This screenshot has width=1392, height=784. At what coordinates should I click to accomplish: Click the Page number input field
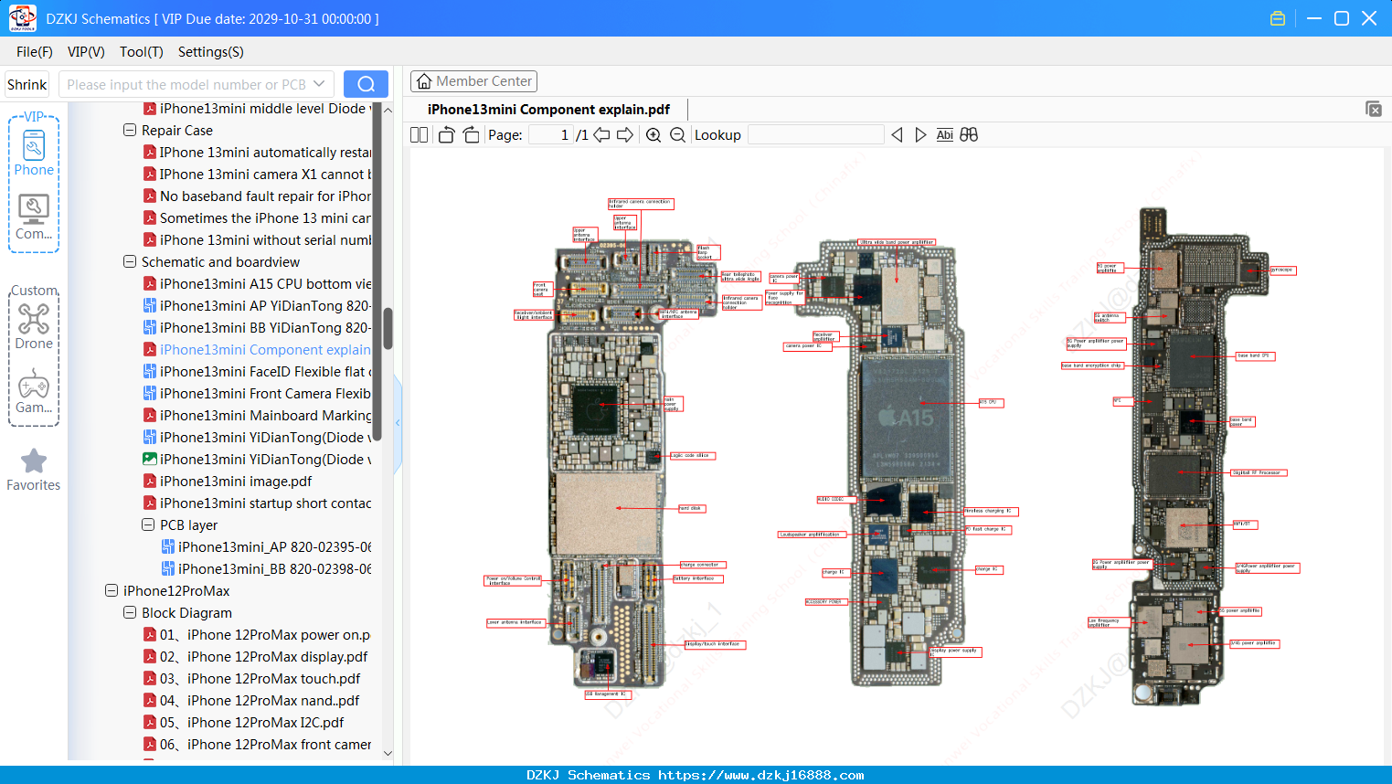pos(551,135)
